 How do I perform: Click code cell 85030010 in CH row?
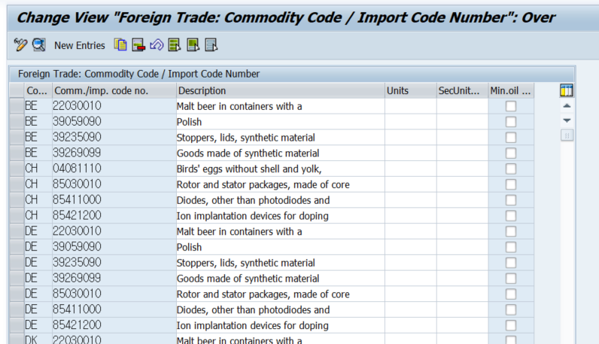[x=114, y=184]
